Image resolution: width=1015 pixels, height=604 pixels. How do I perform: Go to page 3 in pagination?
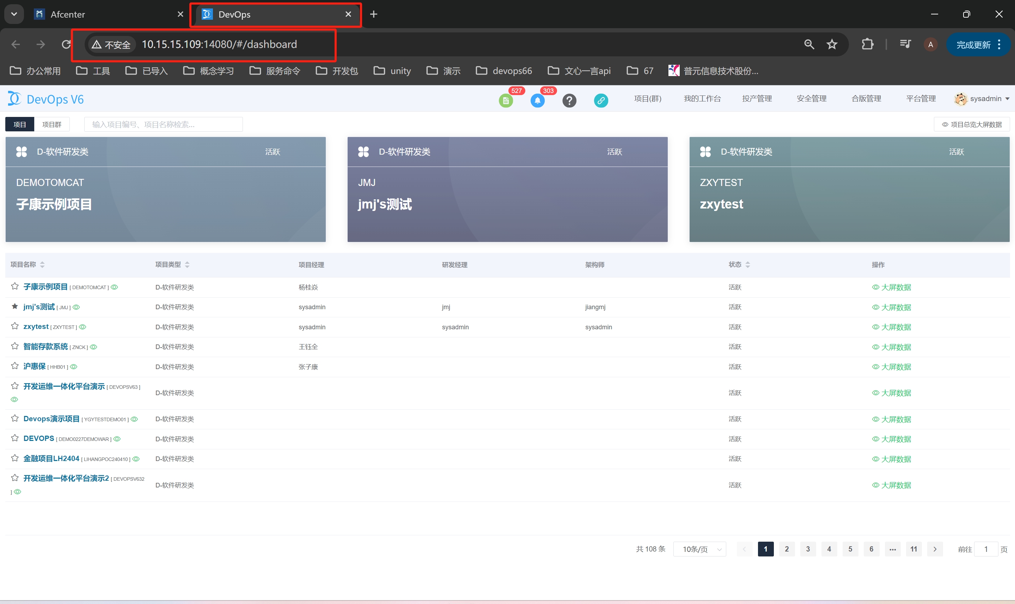[808, 549]
